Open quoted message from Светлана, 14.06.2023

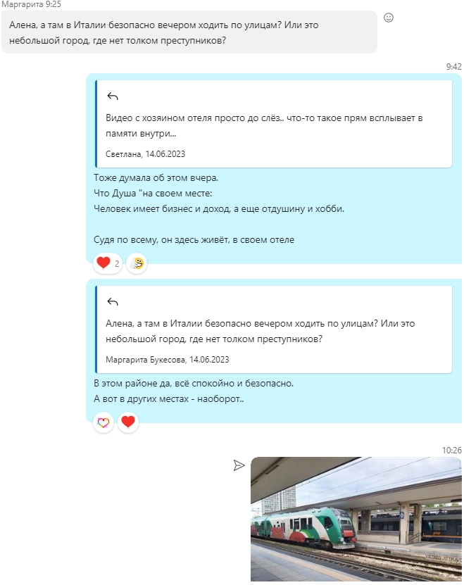[x=274, y=124]
